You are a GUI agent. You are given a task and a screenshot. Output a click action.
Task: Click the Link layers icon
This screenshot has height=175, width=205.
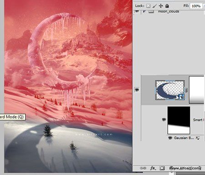pos(143,168)
